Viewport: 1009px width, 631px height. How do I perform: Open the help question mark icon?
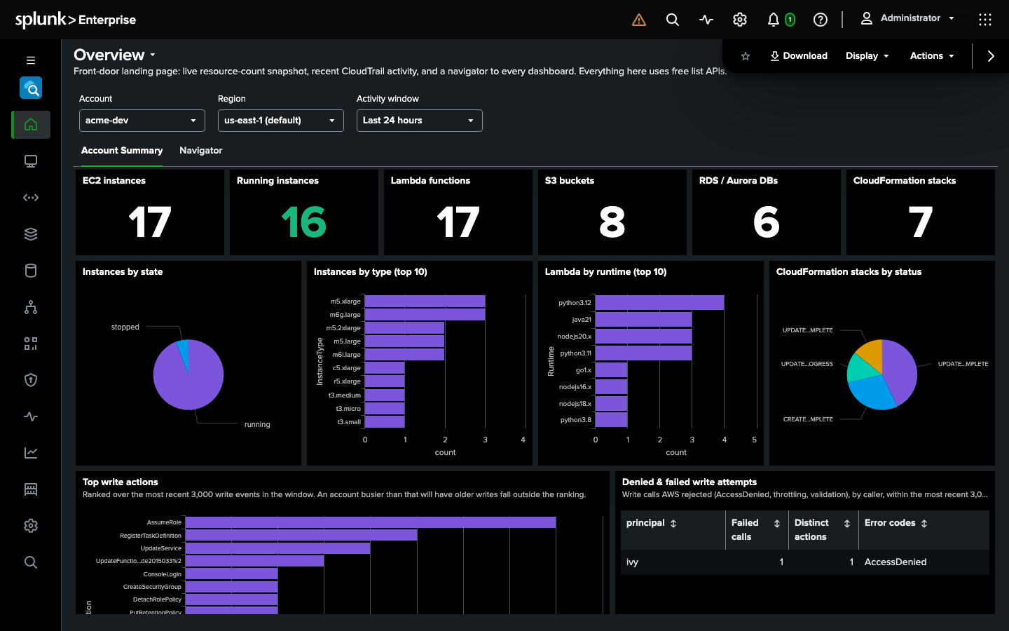click(x=821, y=20)
